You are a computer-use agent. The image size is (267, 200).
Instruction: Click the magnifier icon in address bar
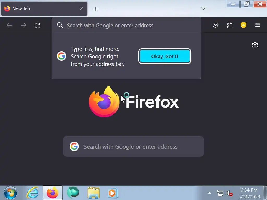pyautogui.click(x=60, y=25)
